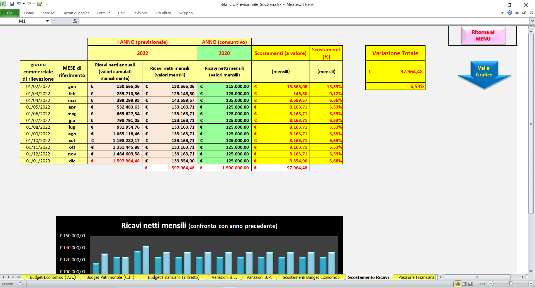This screenshot has width=535, height=288.
Task: Click the Redo arrow icon
Action: tap(29, 4)
